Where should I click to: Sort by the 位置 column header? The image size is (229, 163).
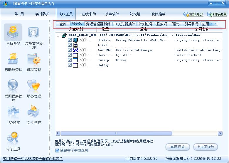pyautogui.click(x=105, y=29)
